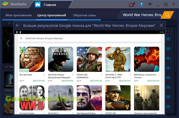Viewport: 179px width, 118px height.
Task: Click БЕСПЛАТНО under World War Heroes
Action: 68,81
